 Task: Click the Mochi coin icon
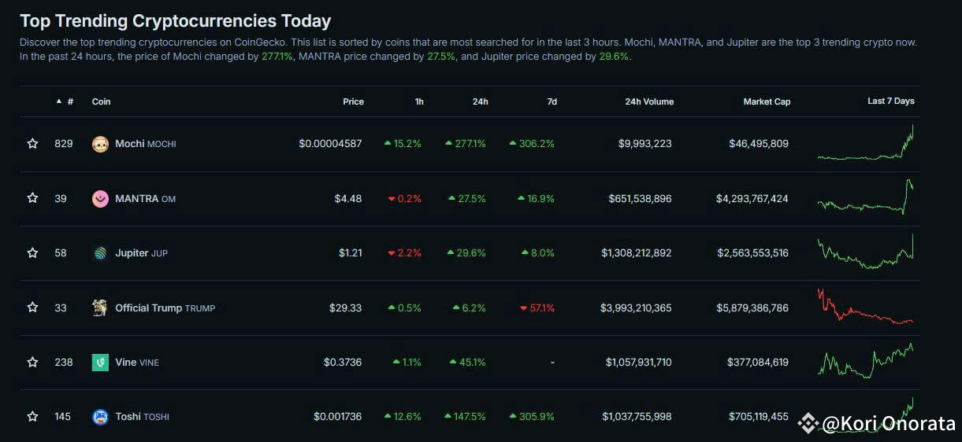(100, 144)
